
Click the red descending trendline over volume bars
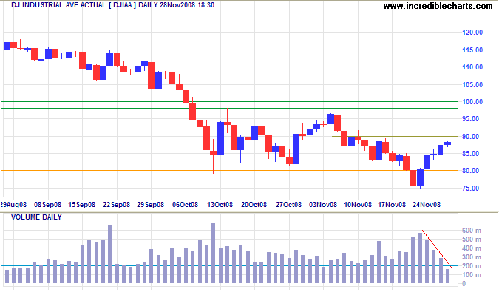click(437, 248)
